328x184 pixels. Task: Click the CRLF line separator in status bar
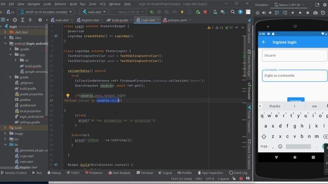[x=198, y=179]
